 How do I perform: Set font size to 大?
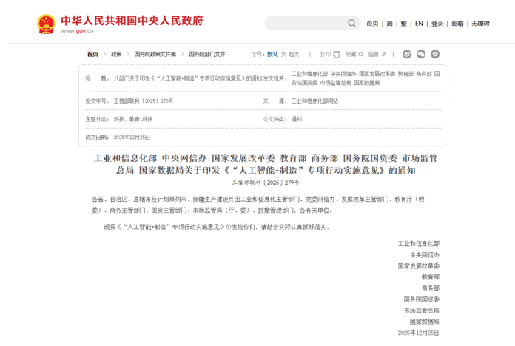point(283,54)
